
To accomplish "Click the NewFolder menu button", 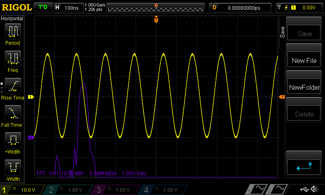I will pyautogui.click(x=304, y=87).
